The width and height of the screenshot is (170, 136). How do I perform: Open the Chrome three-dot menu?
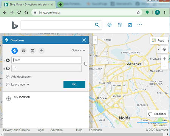click(165, 12)
